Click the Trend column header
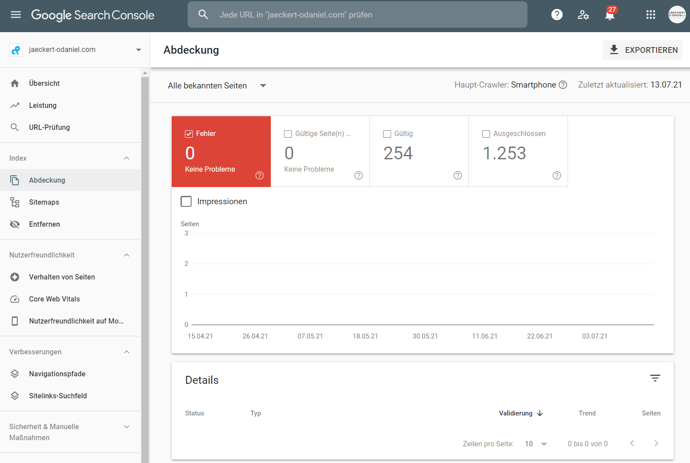 click(x=587, y=413)
